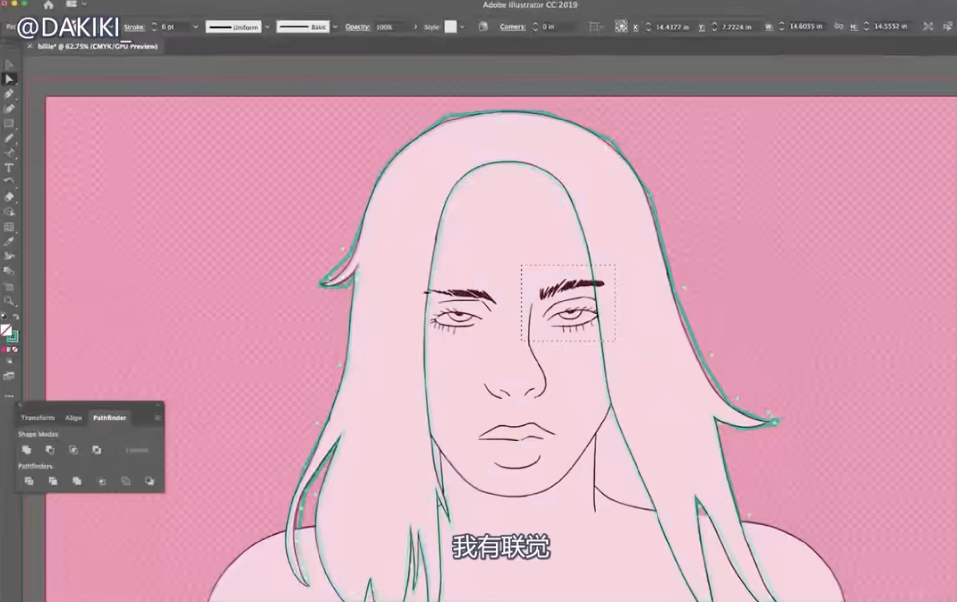Screen dimensions: 957x602
Task: Swap fill and stroke colors
Action: click(16, 317)
